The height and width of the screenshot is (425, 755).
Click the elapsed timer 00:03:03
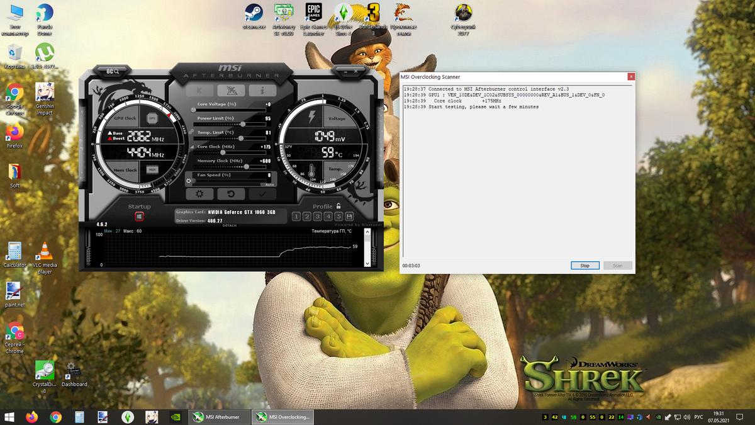[x=411, y=266]
